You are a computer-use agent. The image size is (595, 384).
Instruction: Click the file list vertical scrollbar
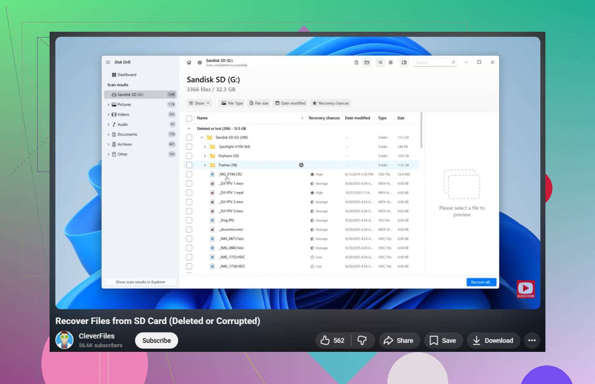click(x=421, y=130)
